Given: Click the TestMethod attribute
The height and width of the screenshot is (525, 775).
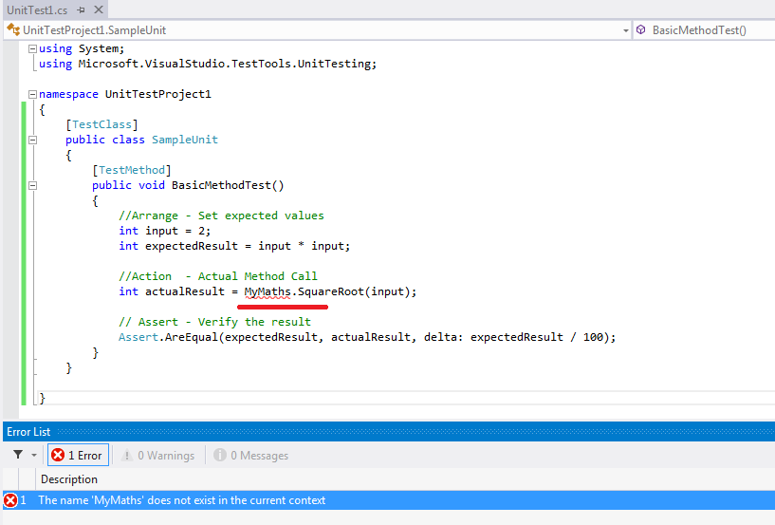Looking at the screenshot, I should coord(132,170).
